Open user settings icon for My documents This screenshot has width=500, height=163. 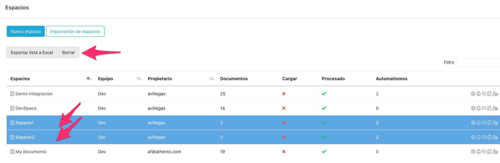pyautogui.click(x=495, y=152)
